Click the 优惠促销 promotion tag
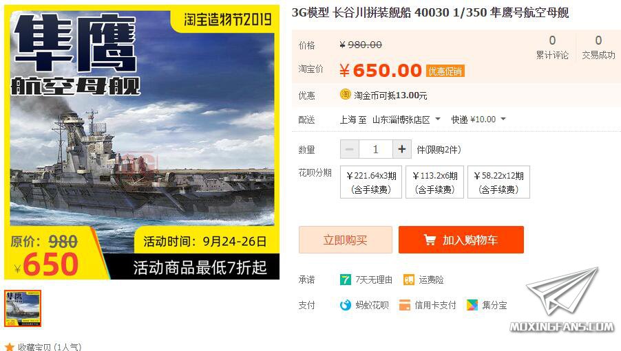621x351 pixels. (445, 71)
